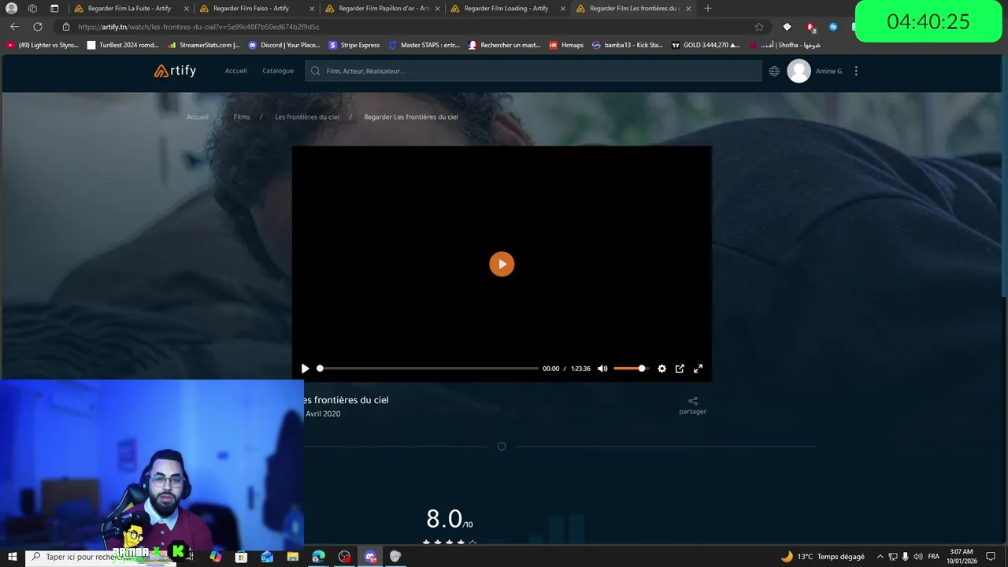The height and width of the screenshot is (567, 1008).
Task: Open the tab actions menu icon
Action: pyautogui.click(x=54, y=9)
